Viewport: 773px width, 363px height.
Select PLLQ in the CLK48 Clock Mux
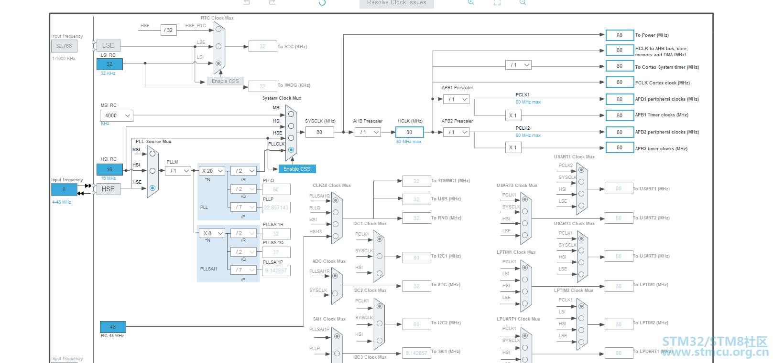click(336, 212)
